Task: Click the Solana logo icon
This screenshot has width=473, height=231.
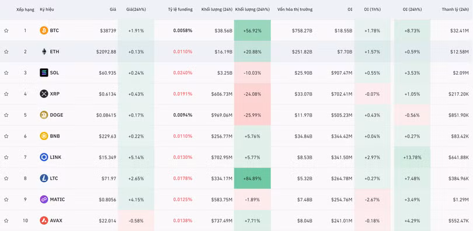Action: (44, 72)
